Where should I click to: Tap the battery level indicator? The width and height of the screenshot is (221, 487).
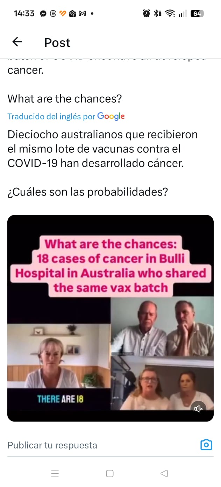[x=197, y=14]
